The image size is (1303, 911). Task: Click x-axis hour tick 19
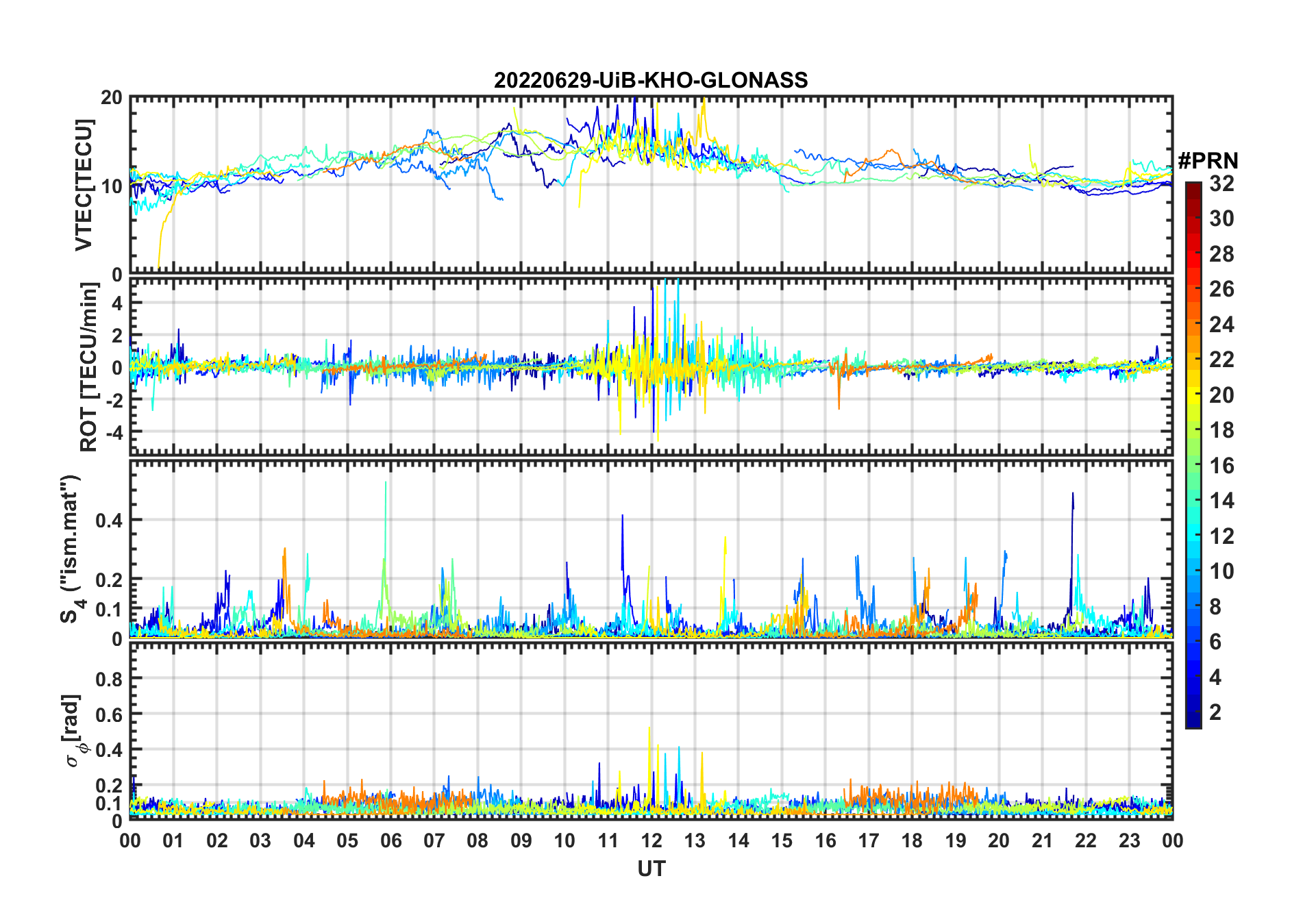pyautogui.click(x=956, y=840)
